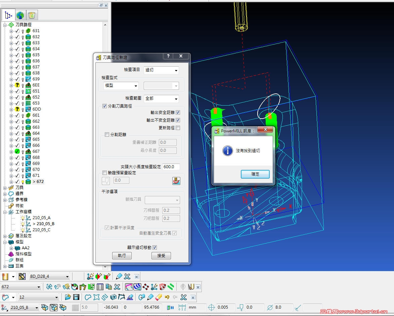Viewport: 394px width, 316px height.
Task: Open the 檢查項目 dropdown showing 過切
Action: pyautogui.click(x=161, y=70)
